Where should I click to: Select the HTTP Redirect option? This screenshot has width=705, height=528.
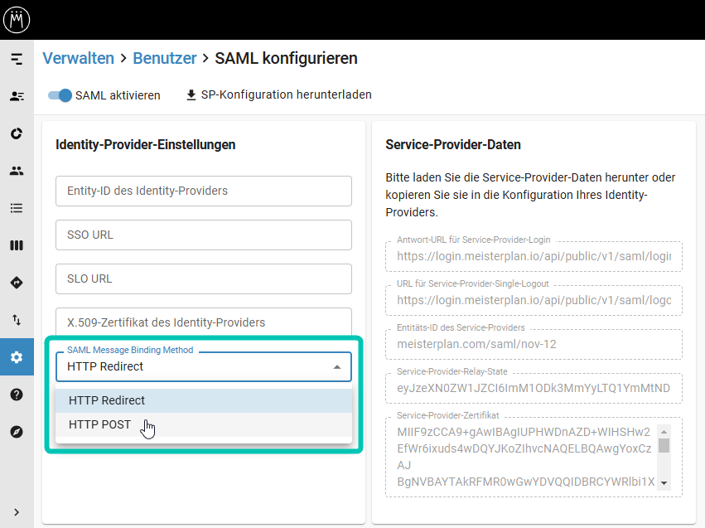(x=204, y=400)
